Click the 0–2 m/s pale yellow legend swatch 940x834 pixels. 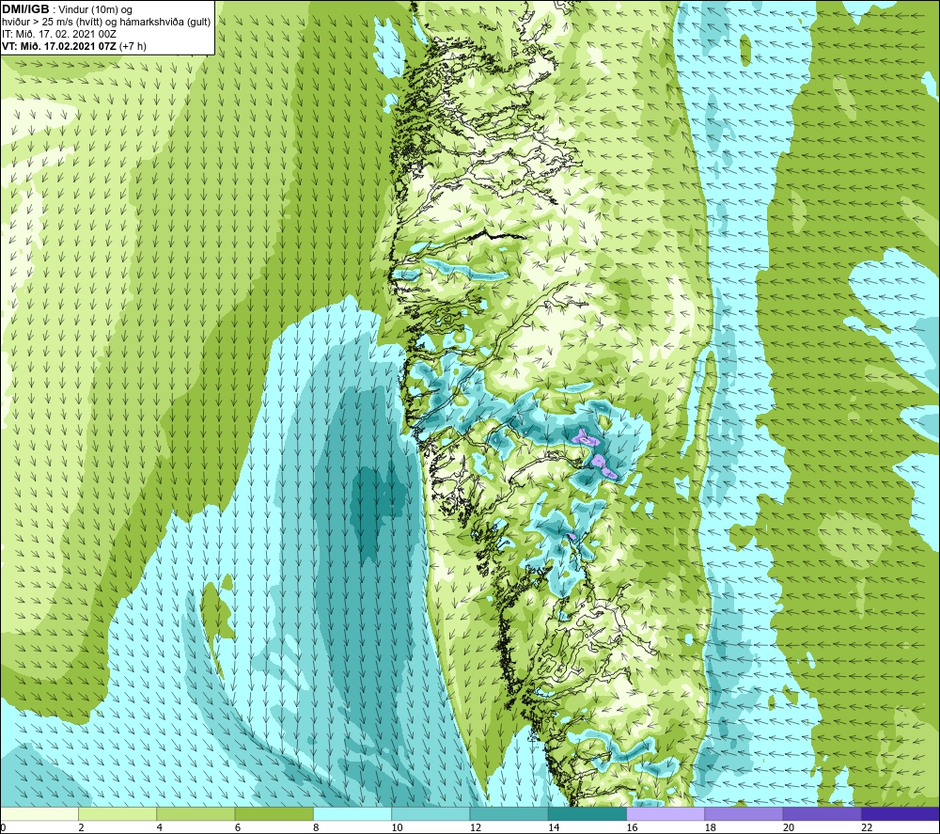point(39,813)
